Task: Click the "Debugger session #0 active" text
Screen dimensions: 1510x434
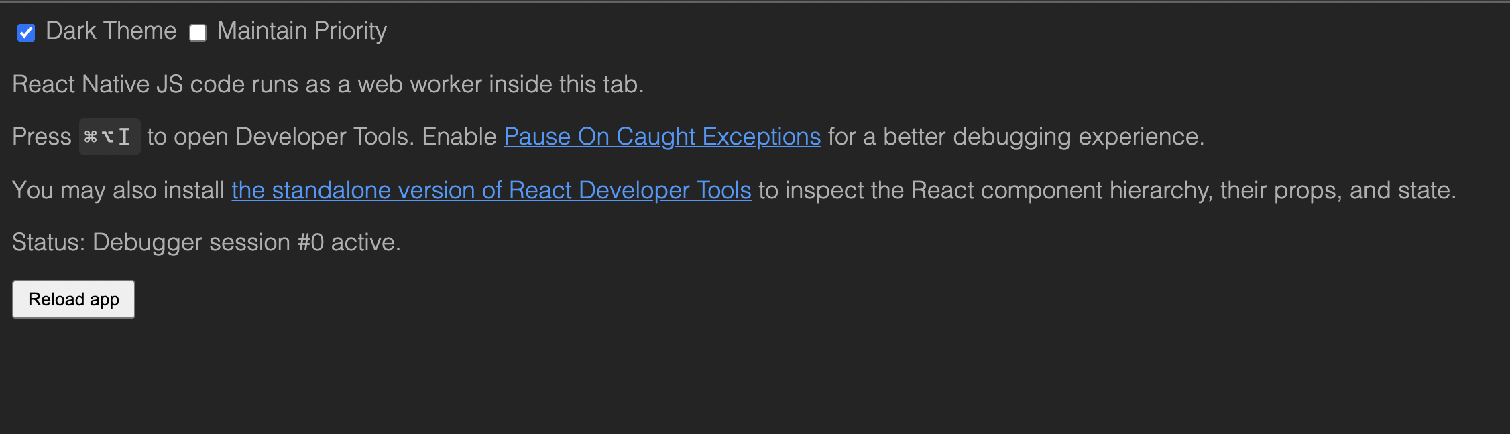Action: (246, 242)
